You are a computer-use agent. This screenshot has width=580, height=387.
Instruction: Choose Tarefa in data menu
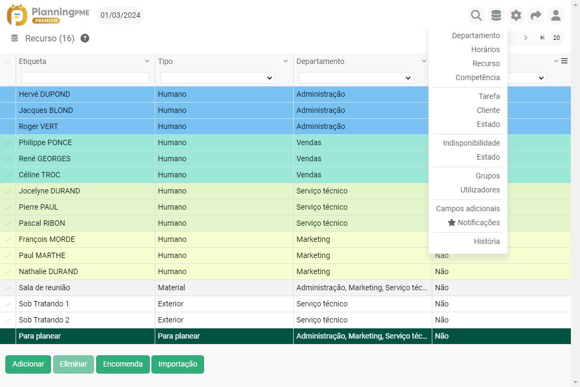(489, 96)
